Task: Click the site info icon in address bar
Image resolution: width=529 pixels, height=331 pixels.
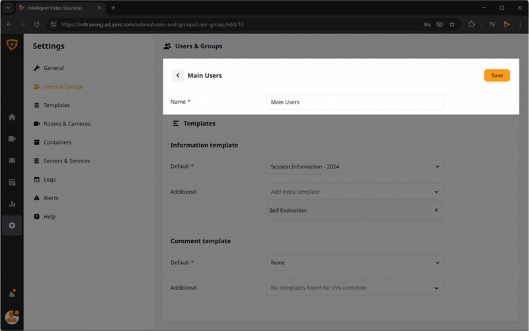Action: (x=53, y=24)
